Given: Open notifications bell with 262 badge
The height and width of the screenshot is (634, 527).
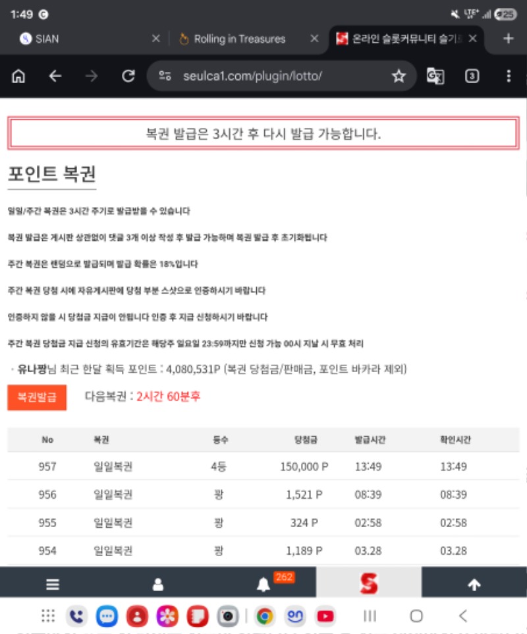Looking at the screenshot, I should [264, 585].
